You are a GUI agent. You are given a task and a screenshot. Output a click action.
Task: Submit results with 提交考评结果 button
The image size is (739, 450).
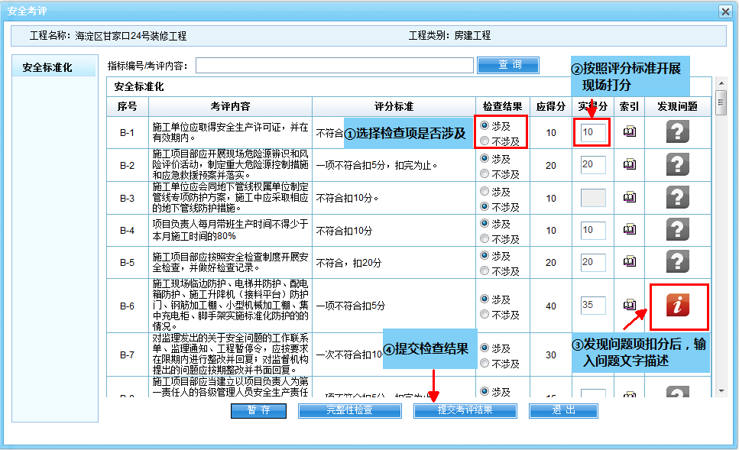coord(465,411)
